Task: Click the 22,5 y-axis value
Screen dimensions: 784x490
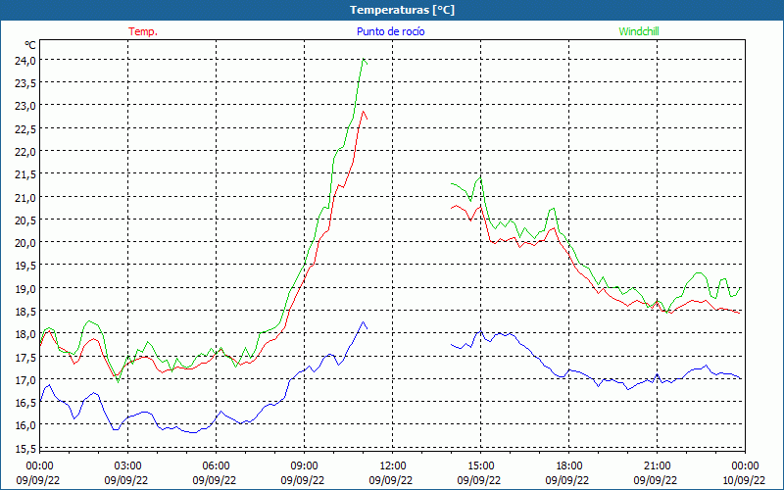Action: [x=25, y=129]
